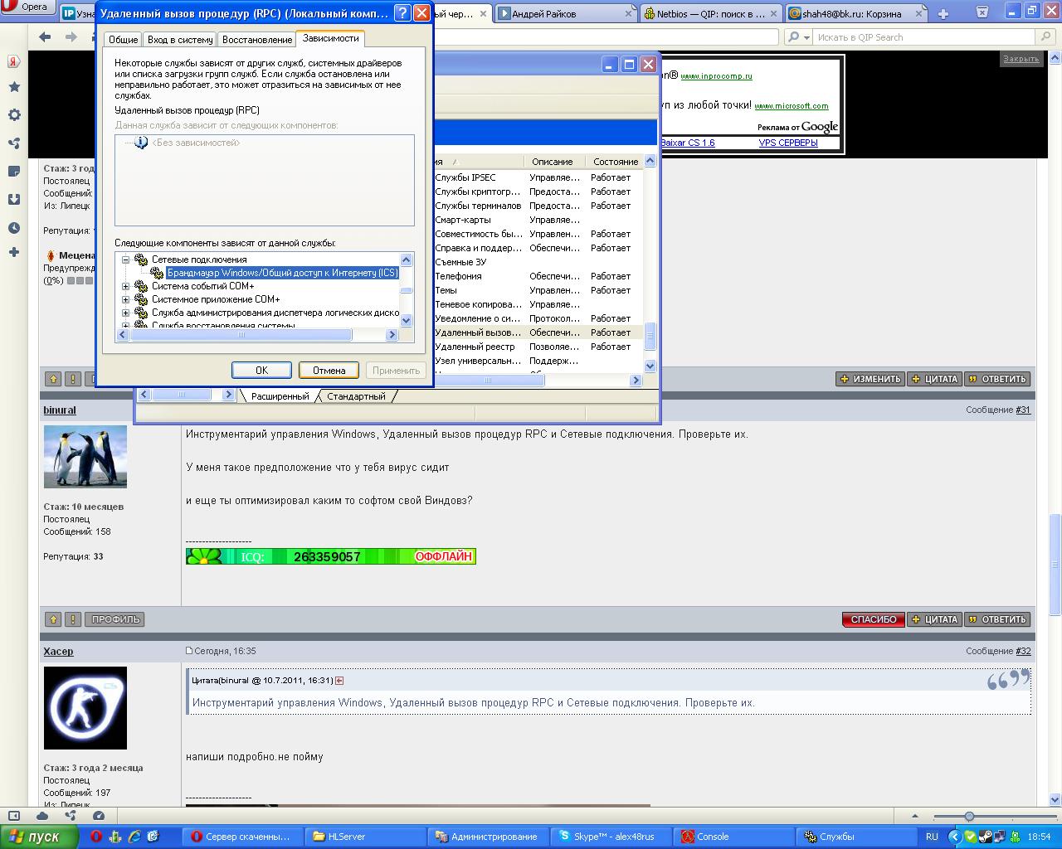Switch to the Вход в систему tab

tap(180, 40)
